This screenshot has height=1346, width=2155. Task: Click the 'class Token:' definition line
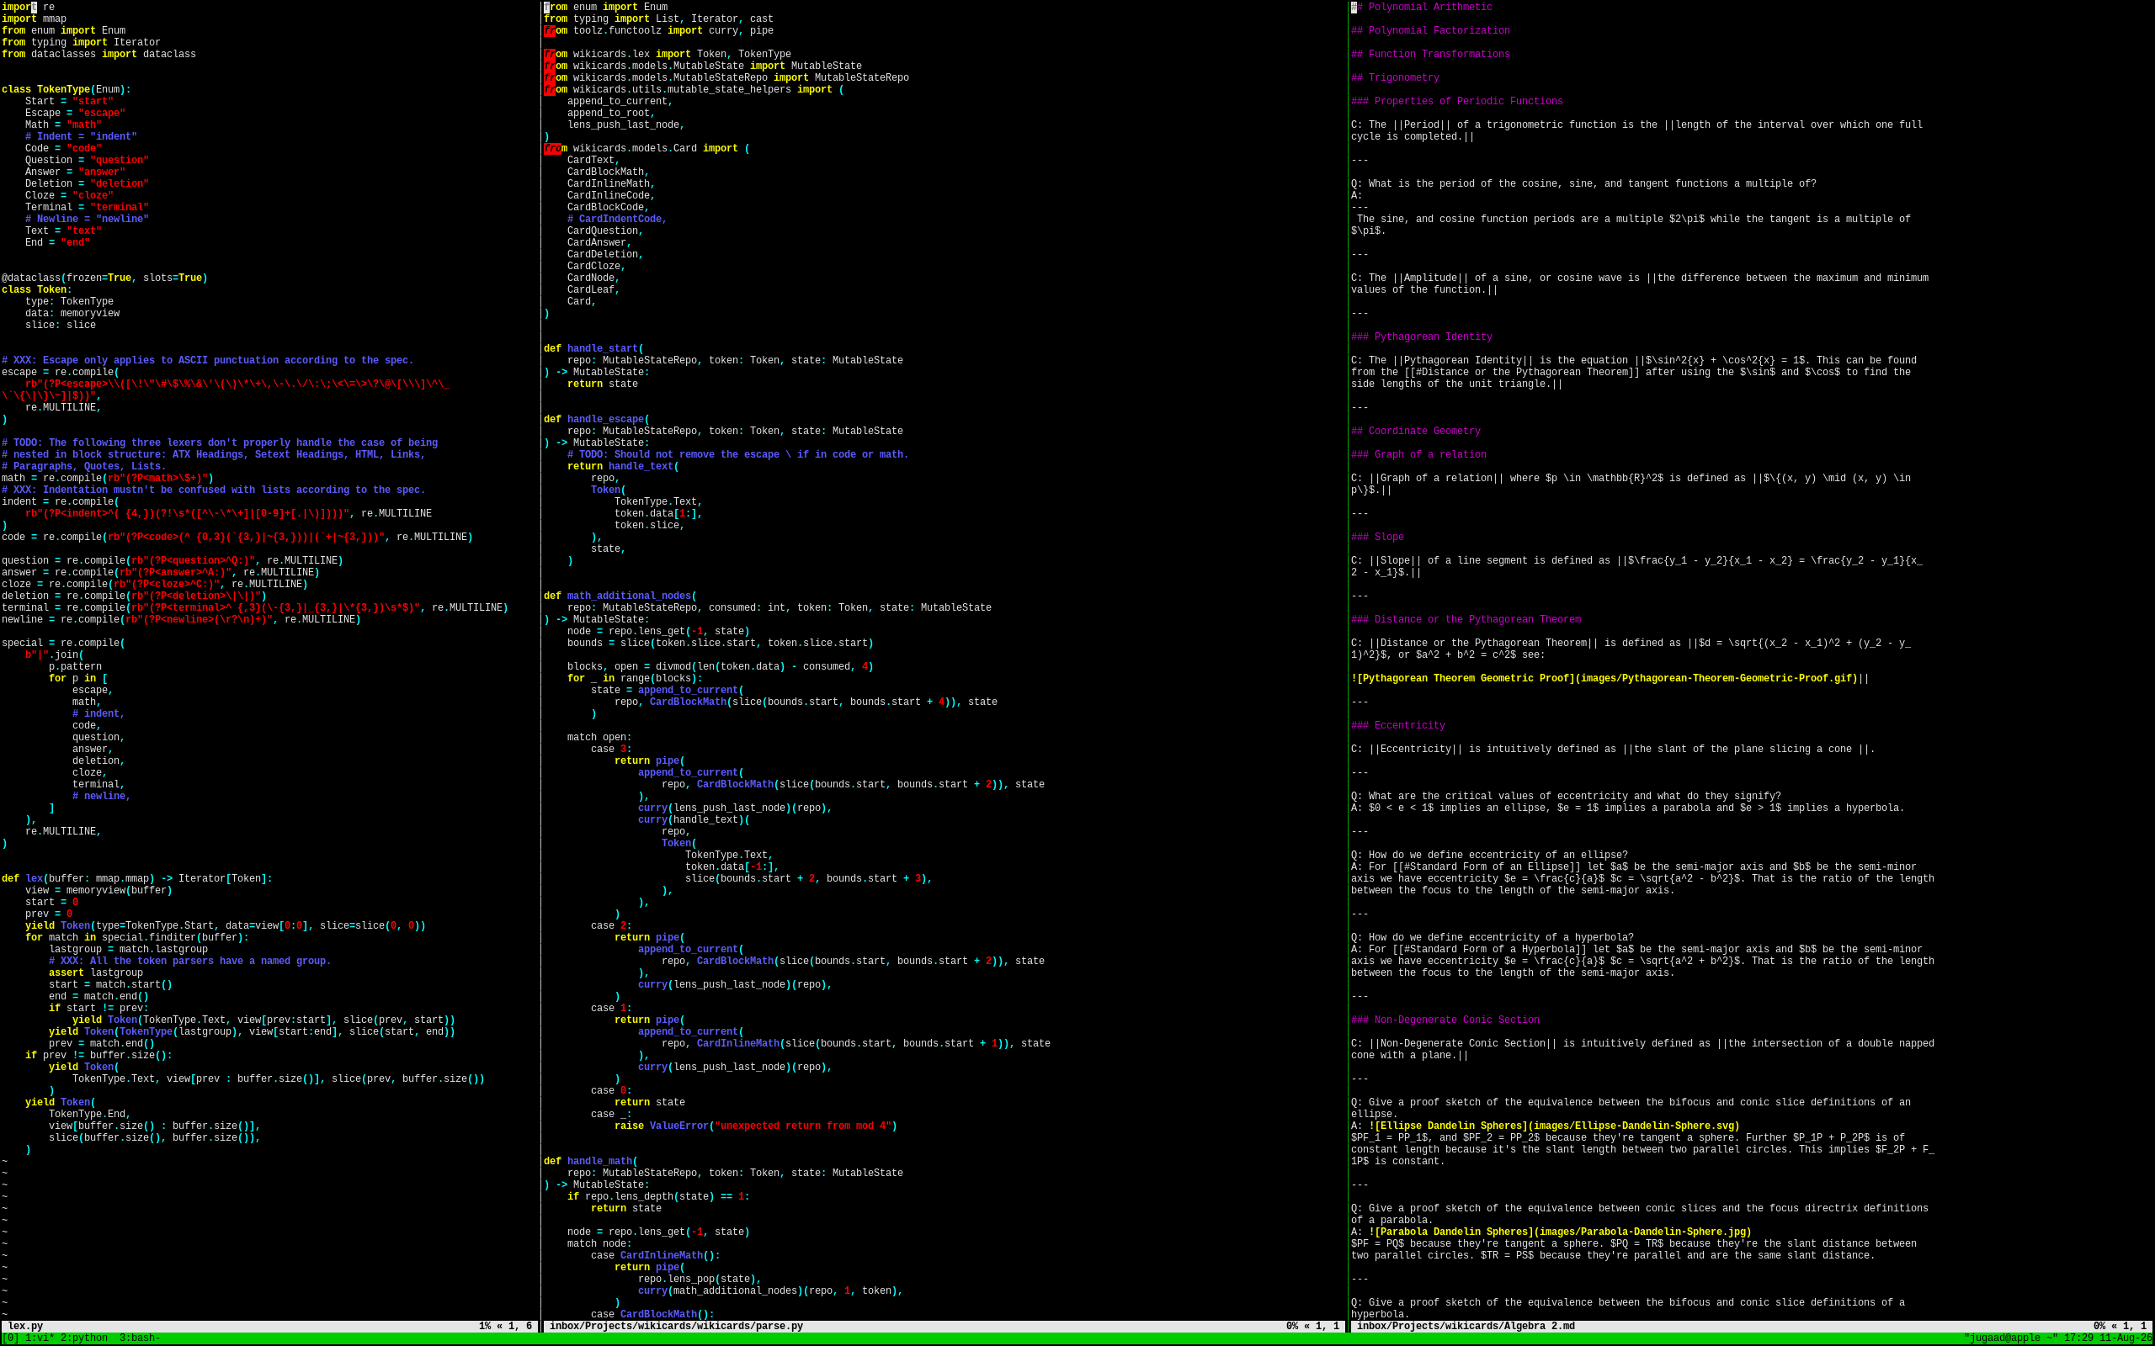pyautogui.click(x=36, y=289)
